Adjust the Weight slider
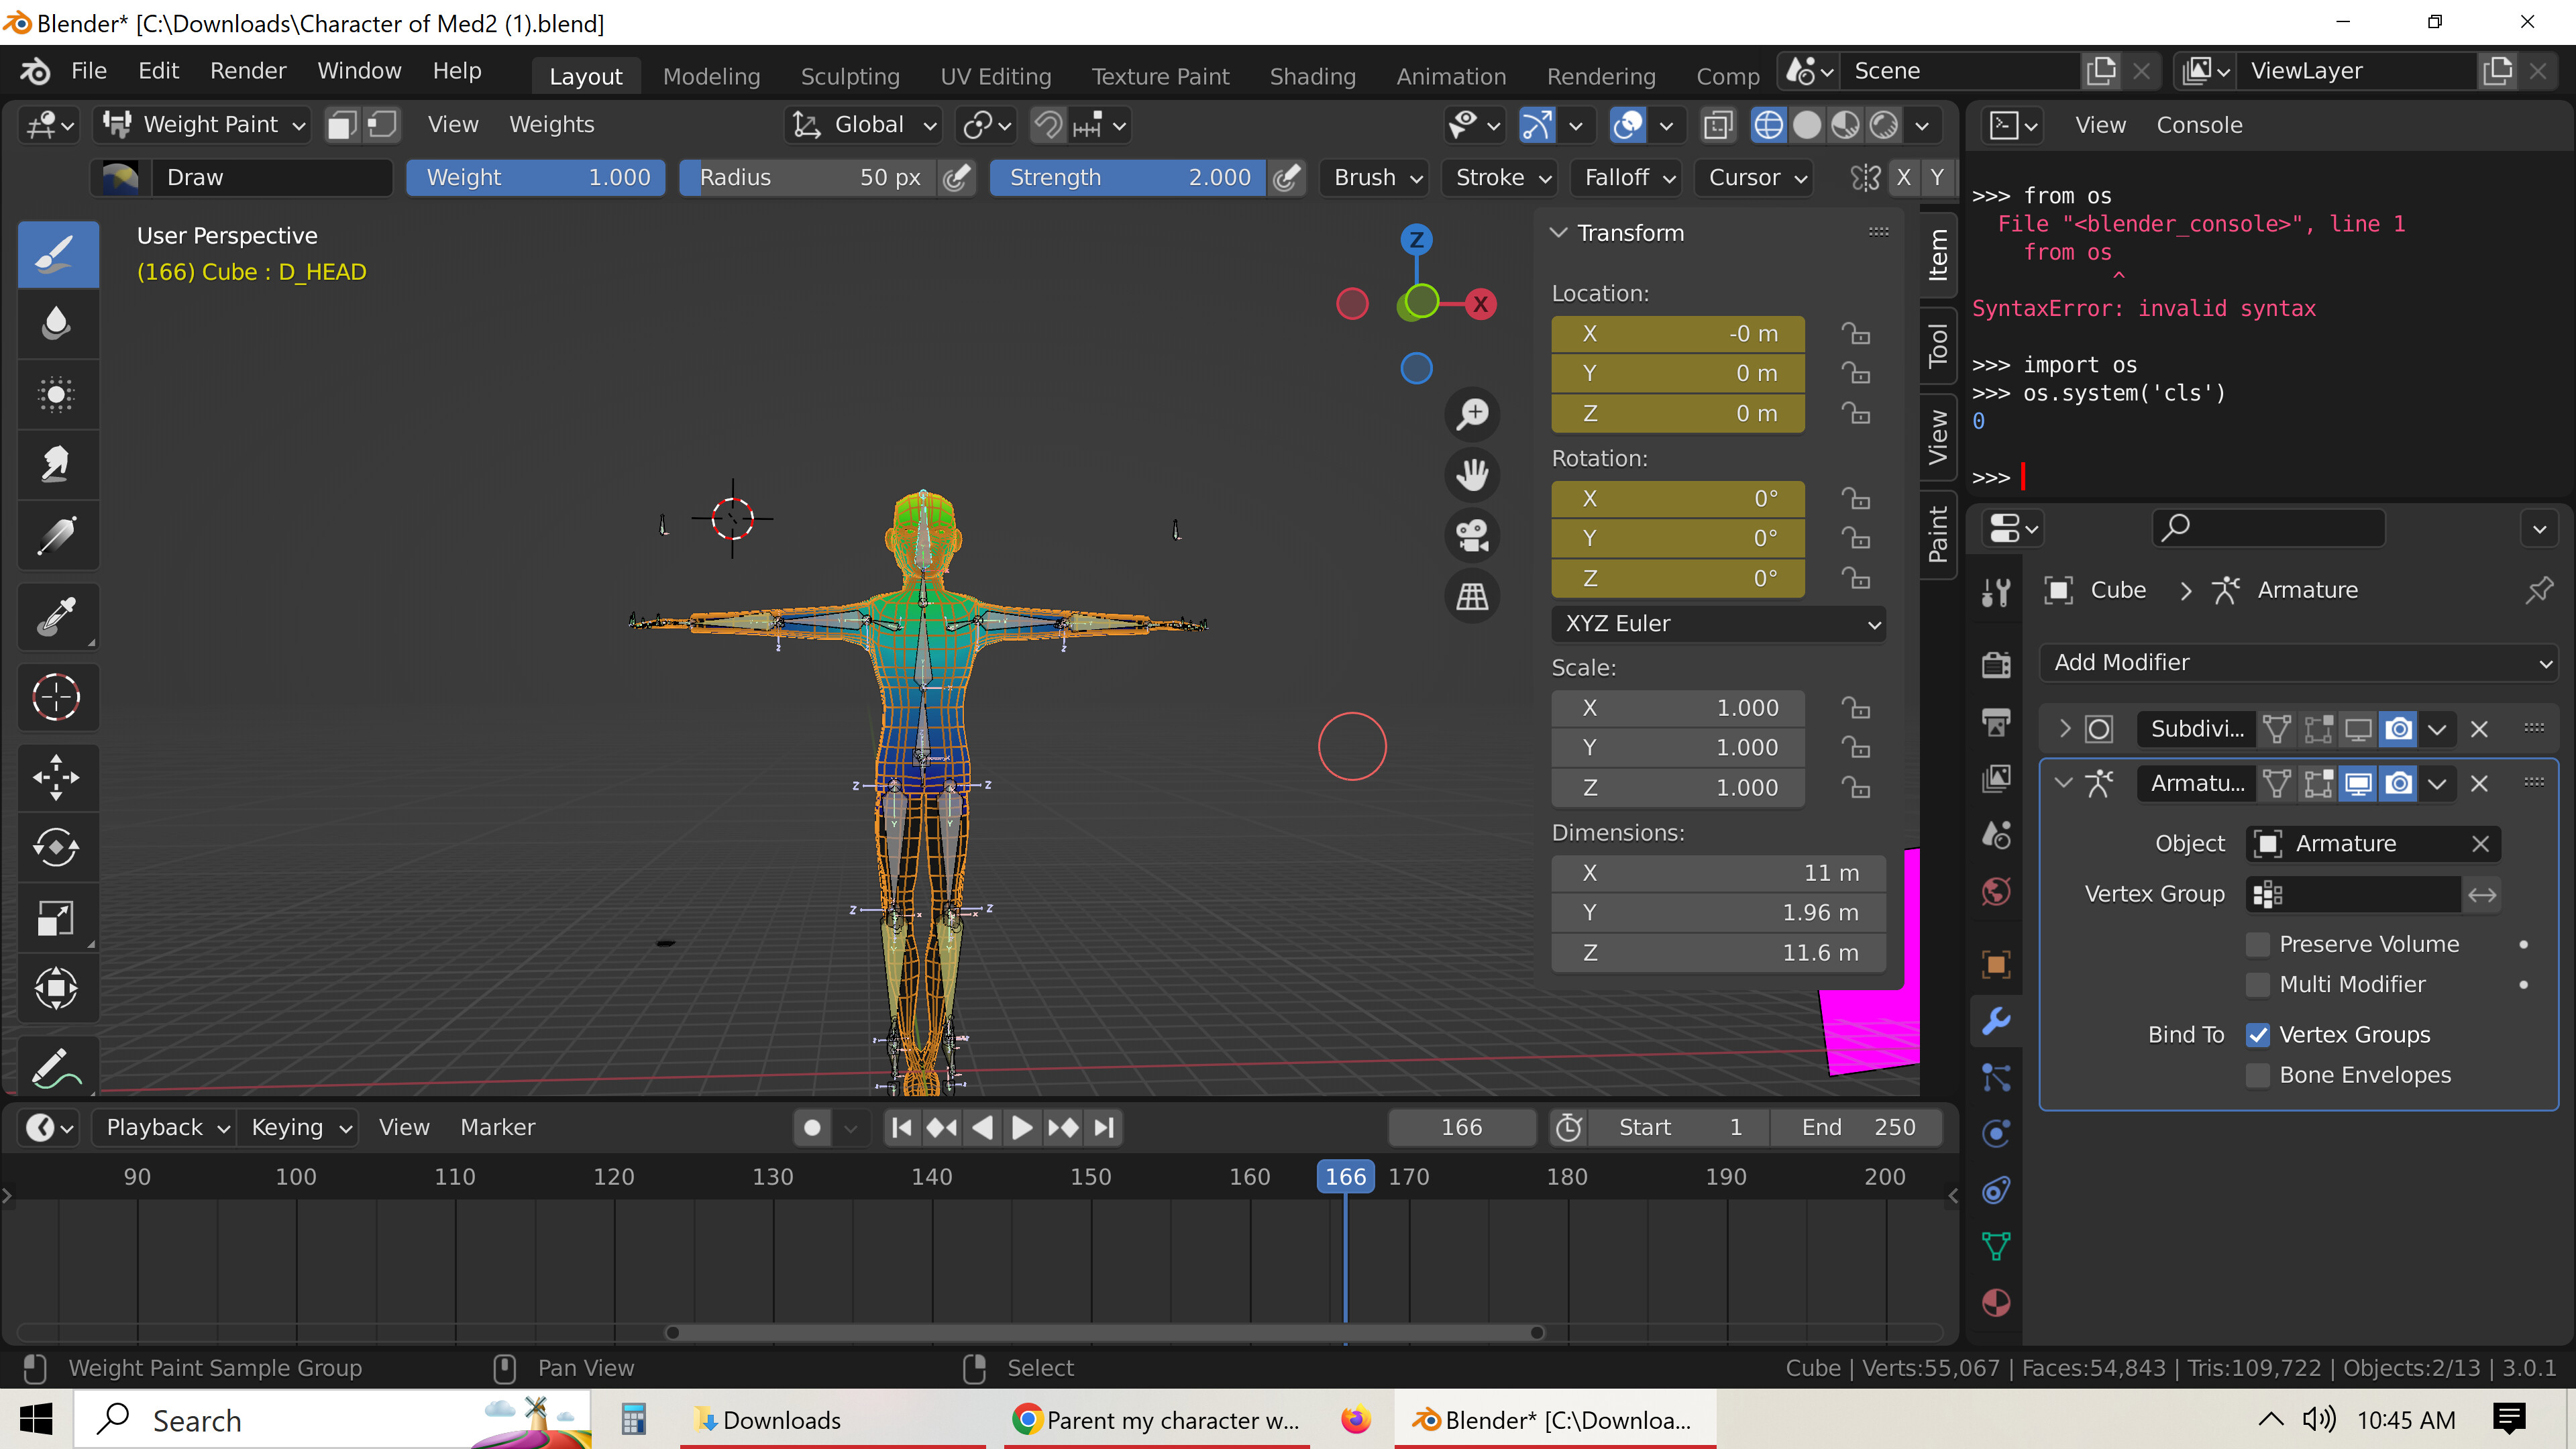 536,177
